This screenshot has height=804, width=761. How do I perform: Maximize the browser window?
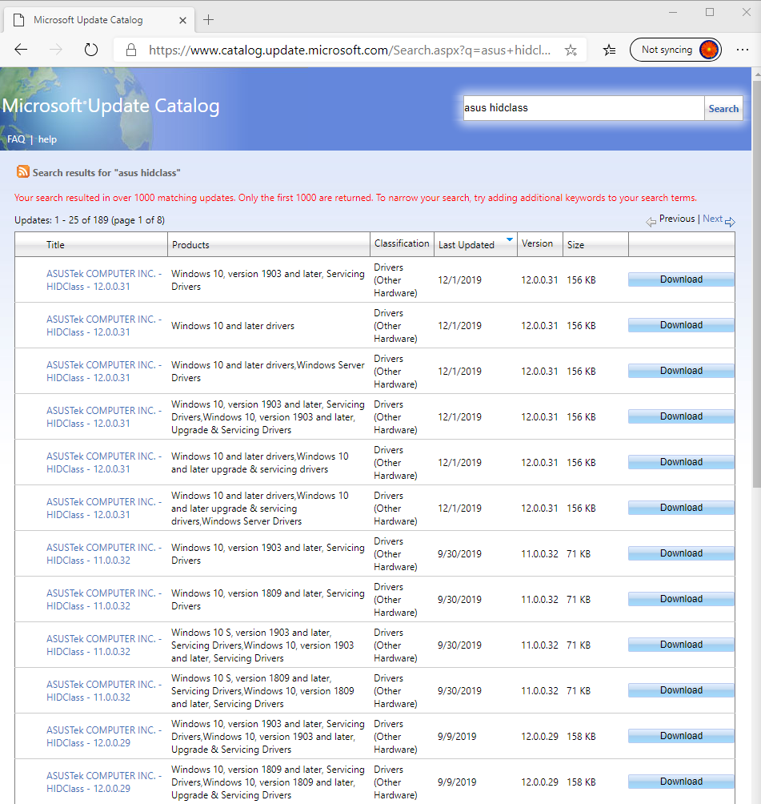(710, 12)
